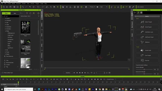Open the File menu

2,4
